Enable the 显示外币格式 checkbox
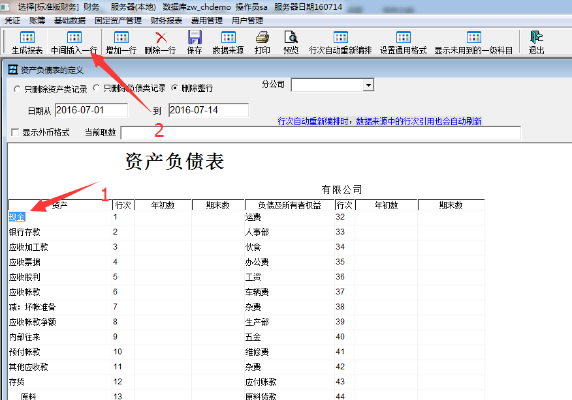The image size is (572, 400). [15, 133]
